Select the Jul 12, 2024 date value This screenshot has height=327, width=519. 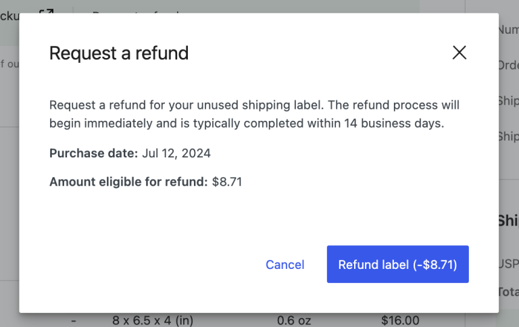click(x=176, y=153)
